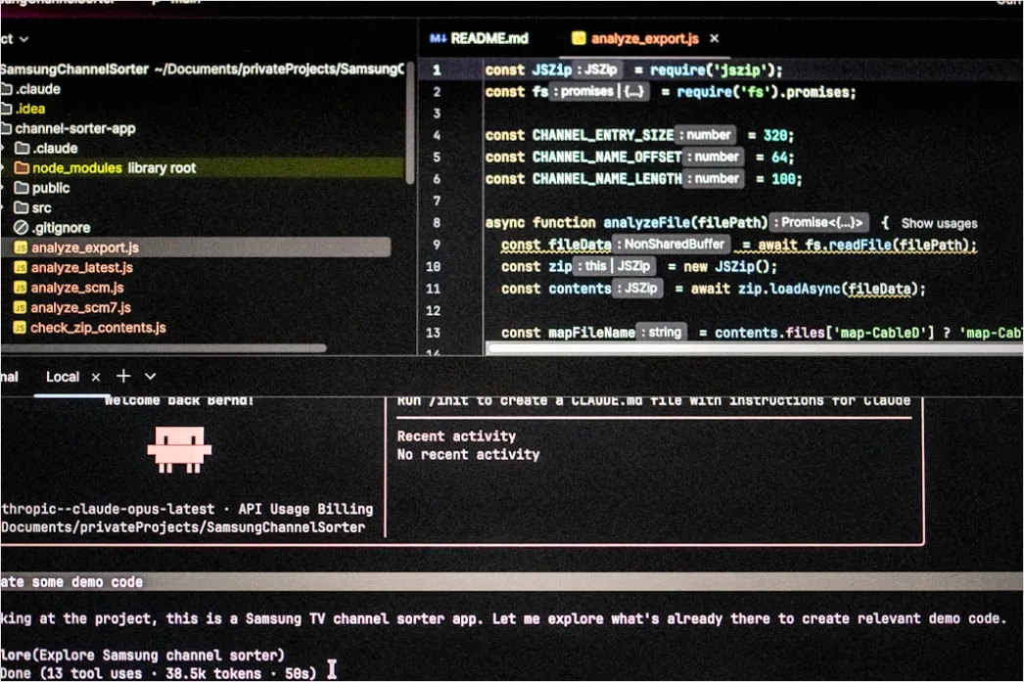Click the project tree vertical scrollbar
Image resolution: width=1024 pixels, height=682 pixels.
point(409,124)
